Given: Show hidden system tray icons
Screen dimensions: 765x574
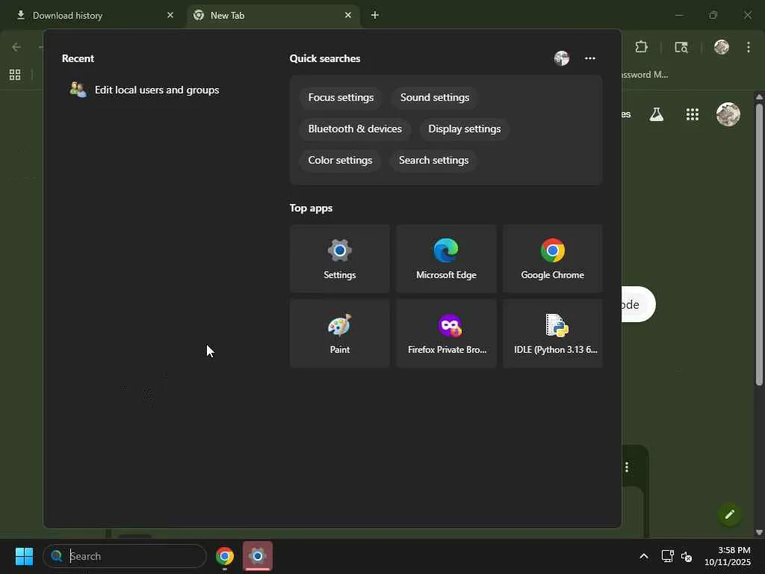Looking at the screenshot, I should [x=643, y=556].
